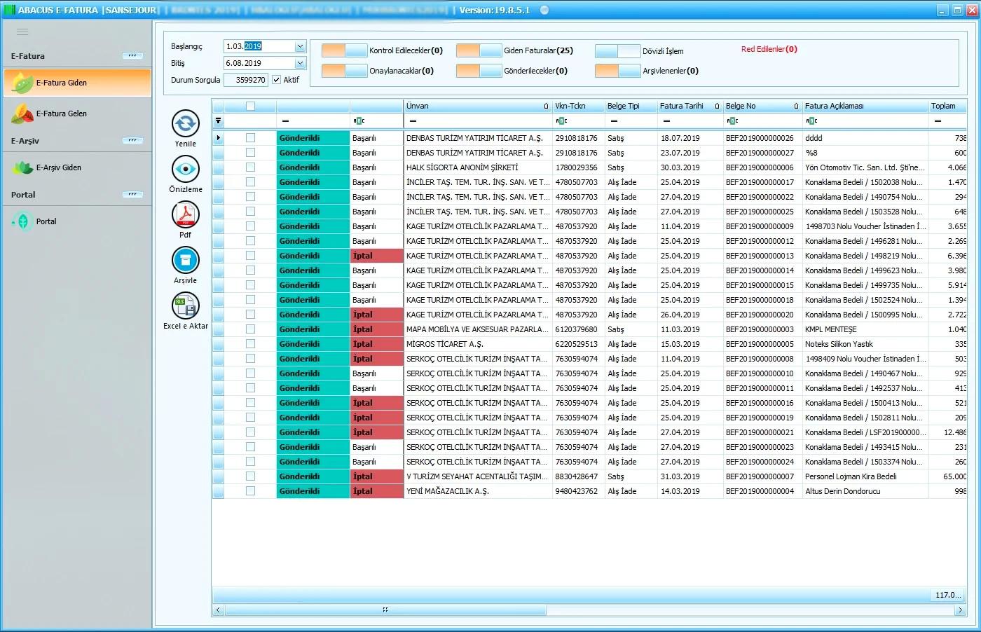
Task: Click Belge No BEF2019000000021 cell
Action: pos(762,432)
